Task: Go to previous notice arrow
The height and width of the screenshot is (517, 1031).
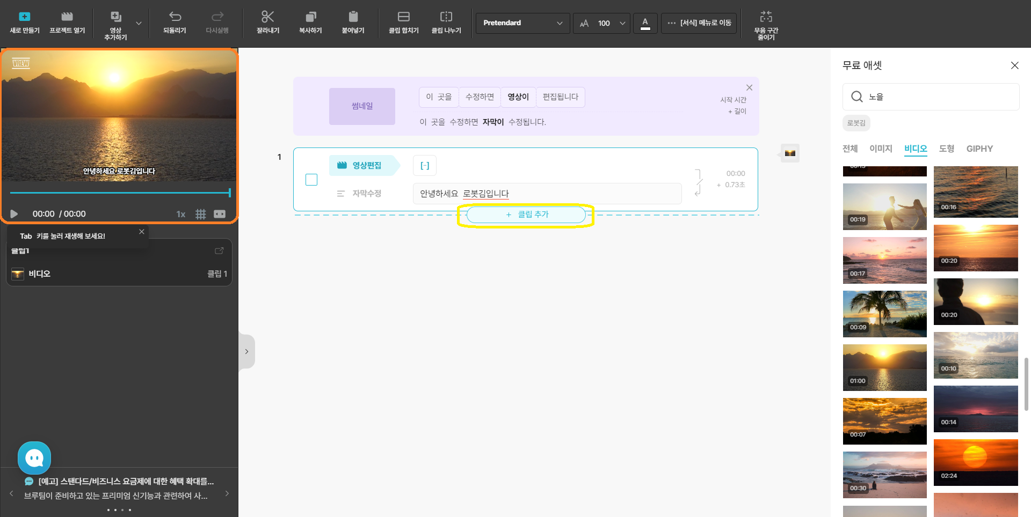Action: tap(11, 493)
